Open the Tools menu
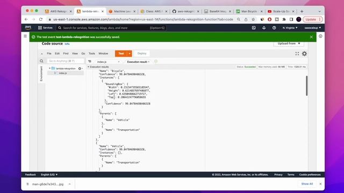344x193 pixels. click(x=92, y=54)
